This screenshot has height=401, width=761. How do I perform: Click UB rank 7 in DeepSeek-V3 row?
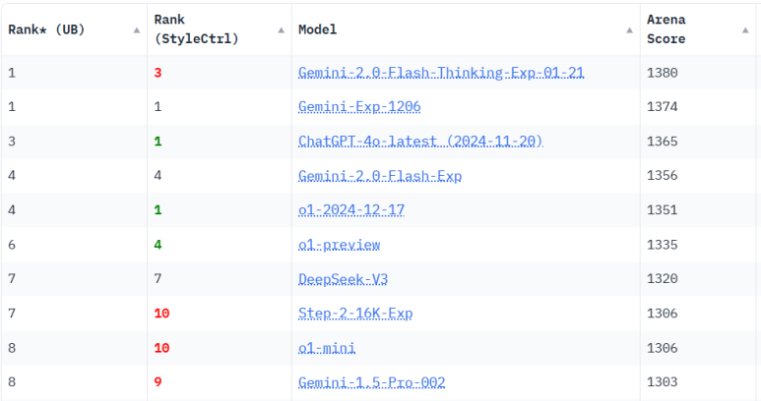[12, 278]
